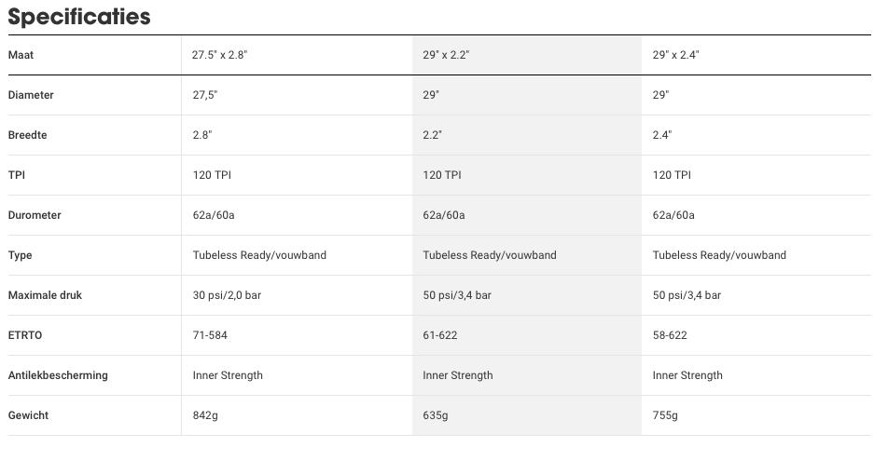Image resolution: width=888 pixels, height=461 pixels.
Task: Click the 58-622 ETRTO value
Action: coord(670,335)
